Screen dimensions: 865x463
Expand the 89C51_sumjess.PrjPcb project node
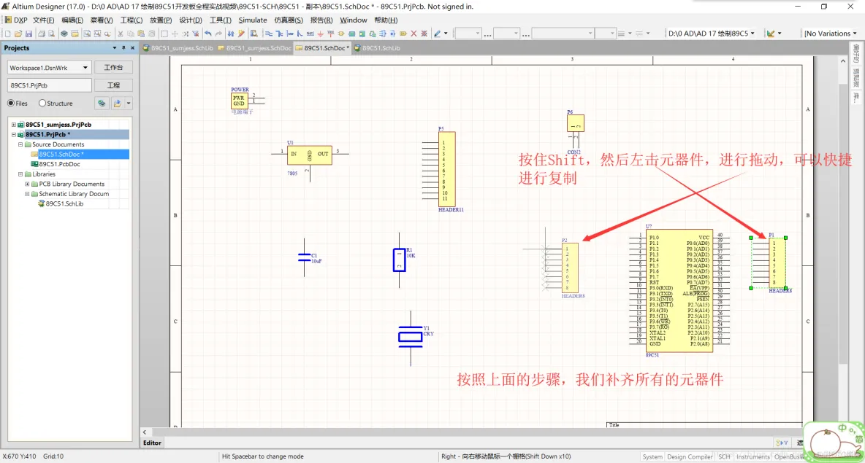[x=14, y=125]
